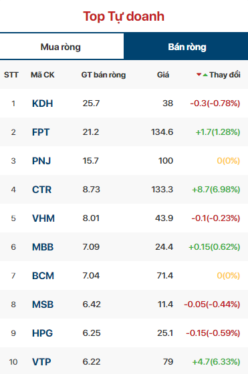Open the CTR stock code
The width and height of the screenshot is (248, 374).
pyautogui.click(x=41, y=190)
